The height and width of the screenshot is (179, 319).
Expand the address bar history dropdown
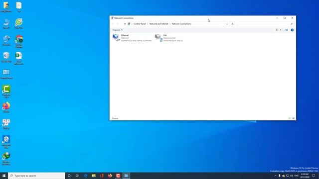tap(227, 24)
